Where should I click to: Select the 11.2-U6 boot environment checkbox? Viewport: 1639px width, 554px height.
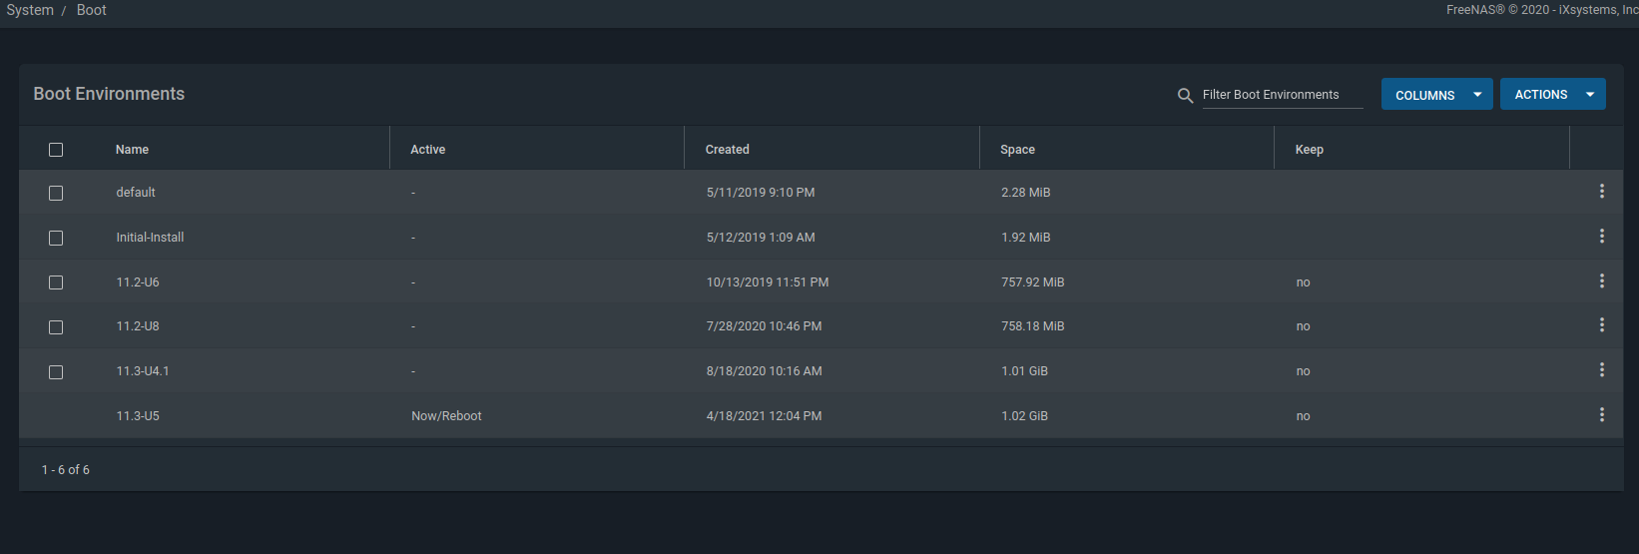coord(56,282)
